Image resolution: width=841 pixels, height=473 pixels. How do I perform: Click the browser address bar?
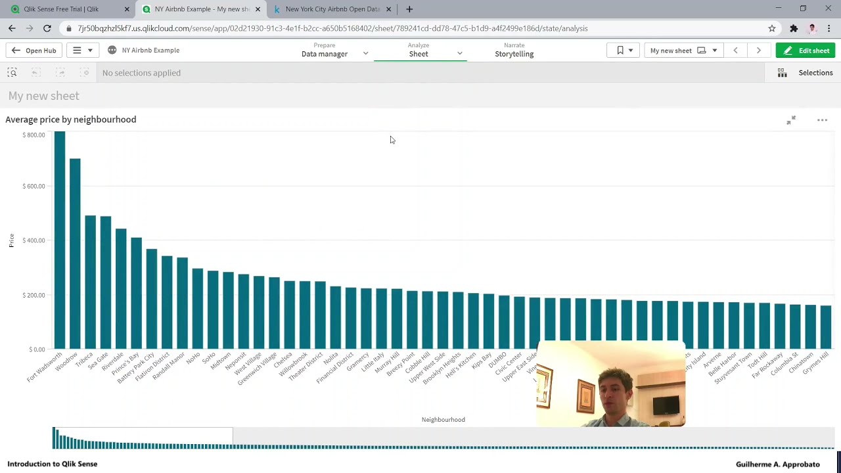pos(414,28)
